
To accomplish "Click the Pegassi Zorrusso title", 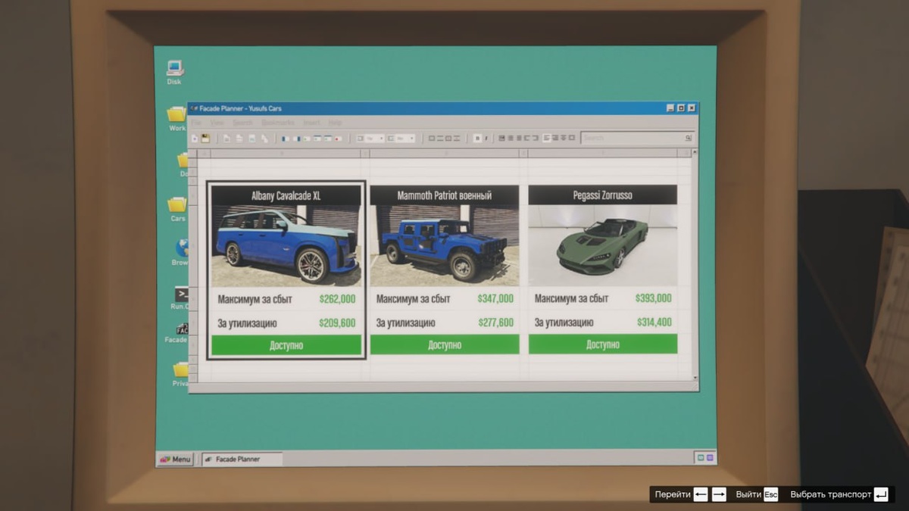I will click(x=603, y=195).
